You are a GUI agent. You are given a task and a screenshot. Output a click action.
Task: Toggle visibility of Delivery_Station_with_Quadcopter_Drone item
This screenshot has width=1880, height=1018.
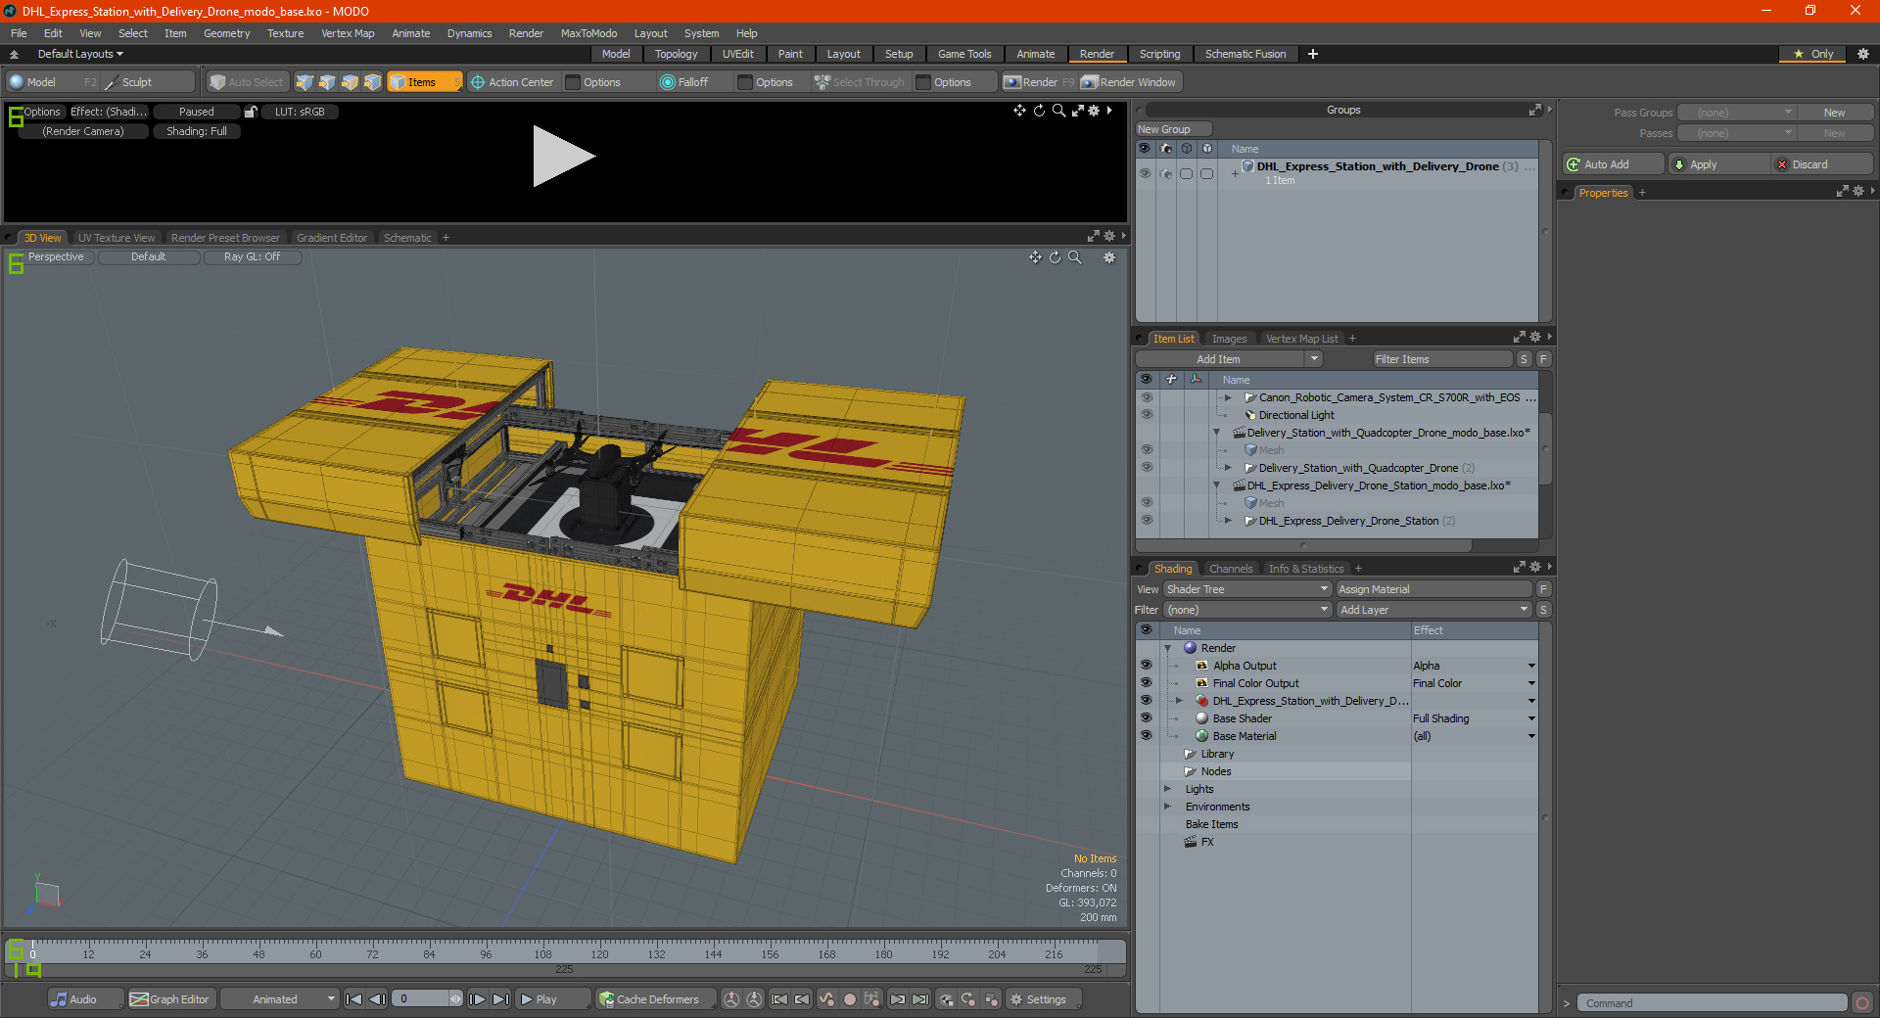1147,468
